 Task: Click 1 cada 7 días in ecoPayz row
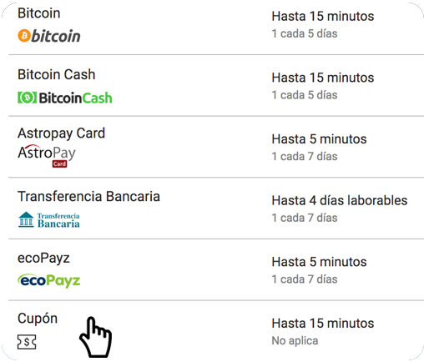[305, 279]
